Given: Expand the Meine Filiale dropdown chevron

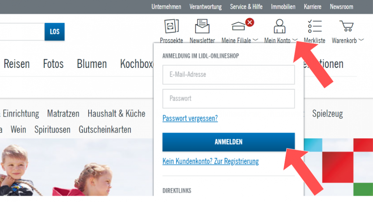Looking at the screenshot, I should [x=255, y=40].
